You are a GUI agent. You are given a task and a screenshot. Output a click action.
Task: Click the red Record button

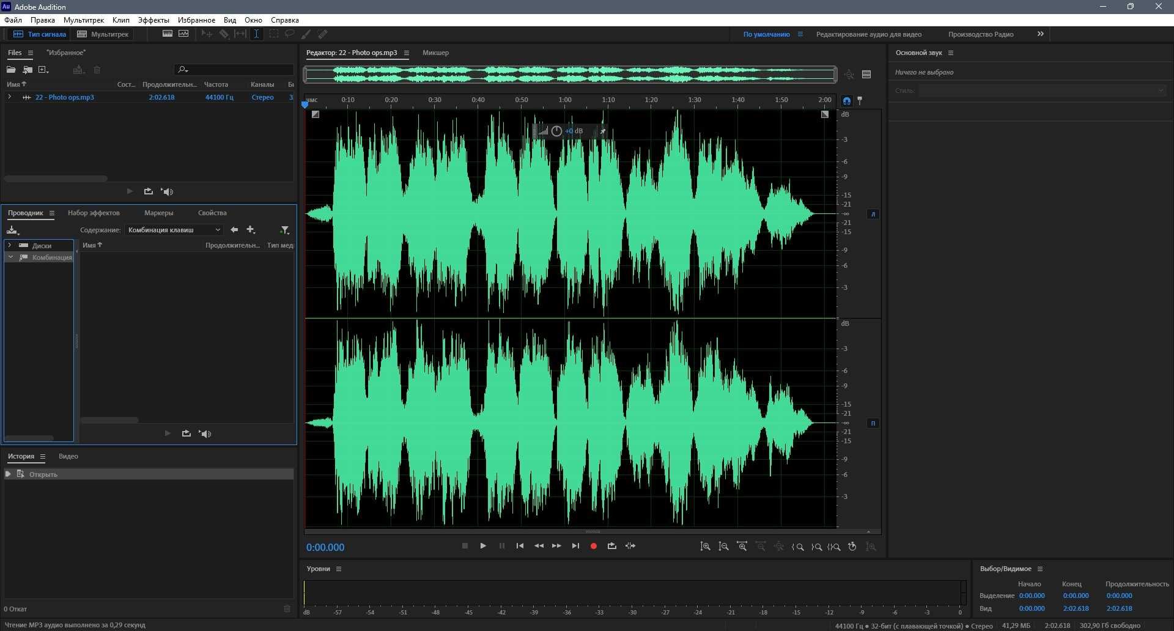593,546
